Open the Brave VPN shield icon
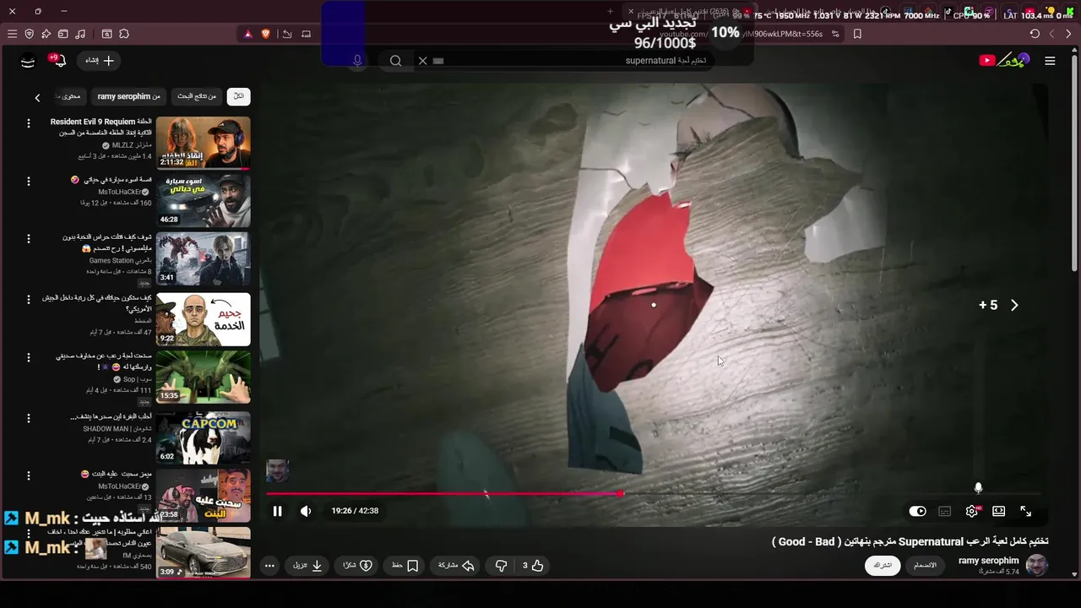This screenshot has width=1081, height=608. coord(29,34)
